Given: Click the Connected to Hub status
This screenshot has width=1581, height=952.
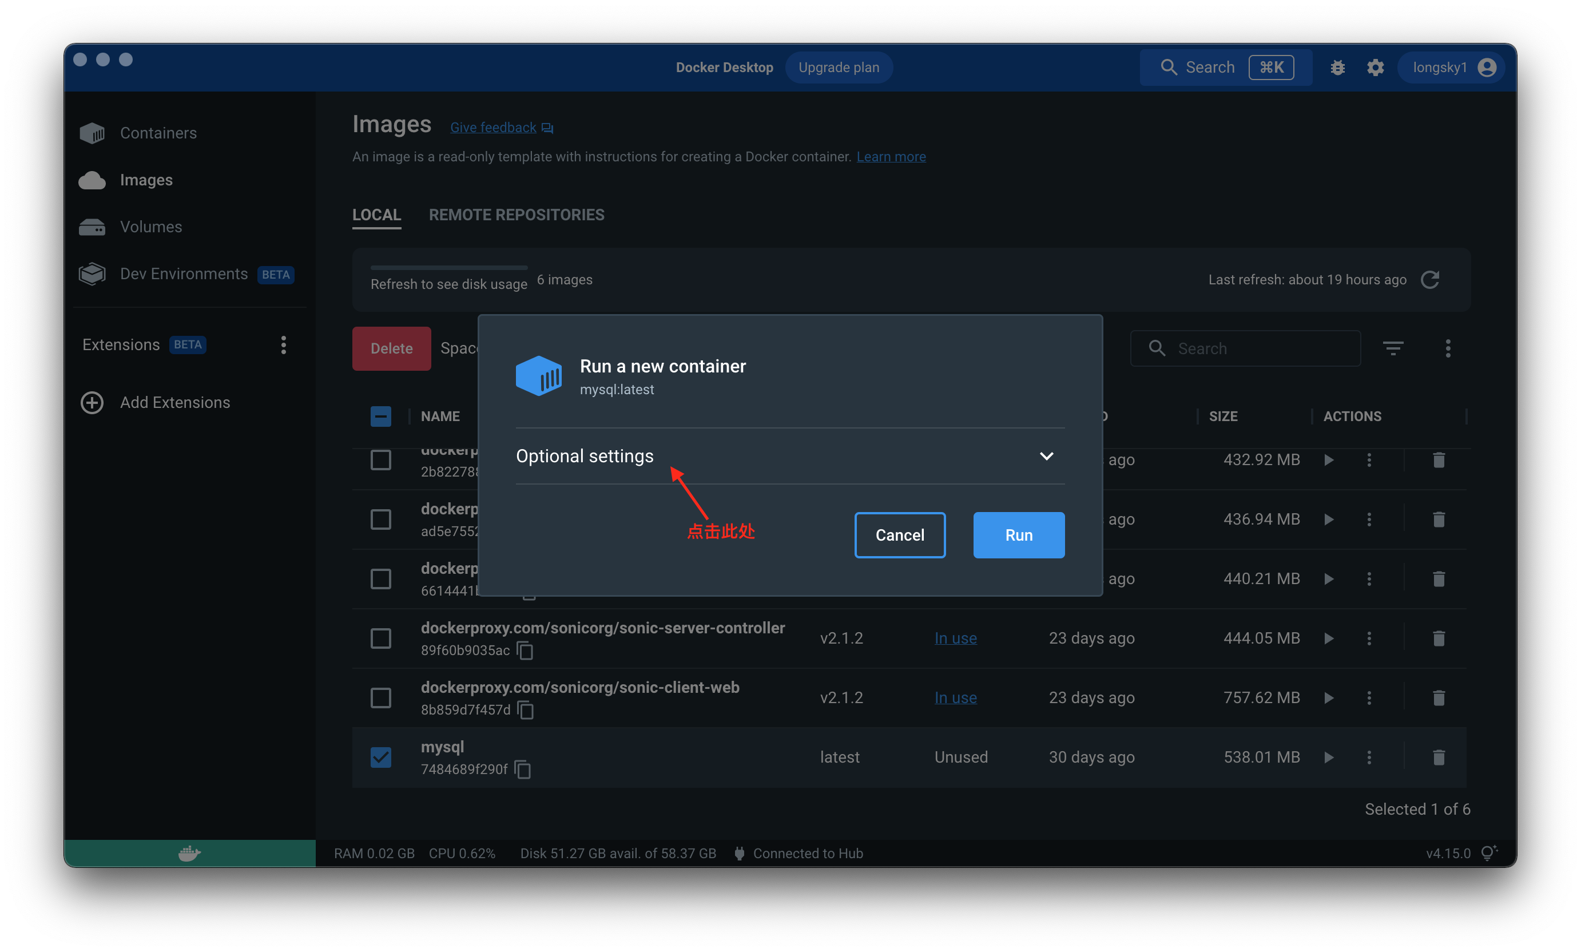Looking at the screenshot, I should pos(799,853).
